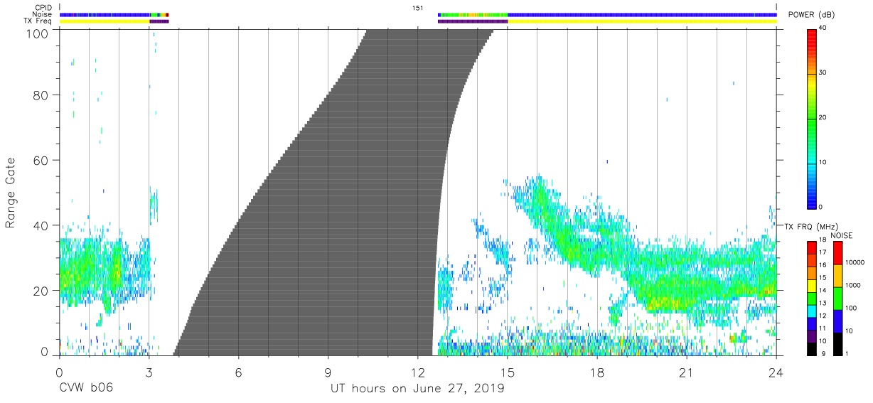873x403 pixels.
Task: Click the yellow segment of the TX FRQ colorbar
Action: tap(811, 286)
